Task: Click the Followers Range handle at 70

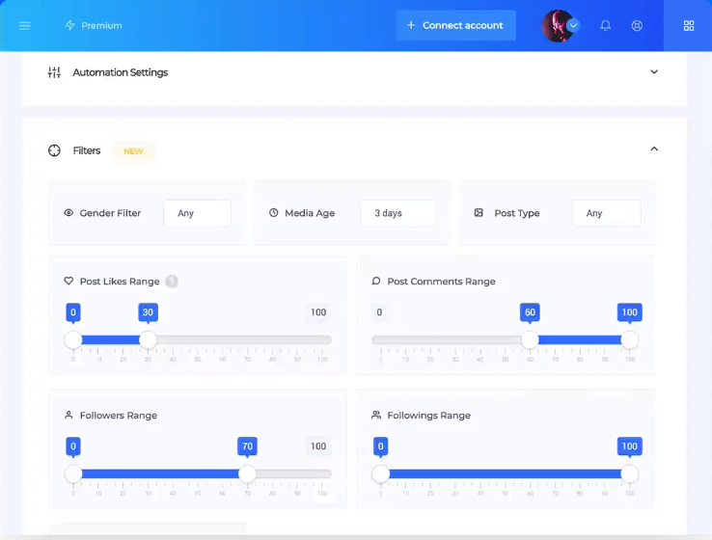Action: [247, 473]
